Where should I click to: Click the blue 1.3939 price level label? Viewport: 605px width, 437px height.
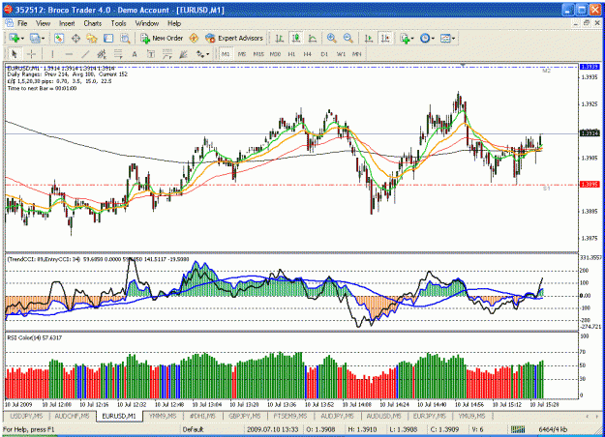tap(590, 67)
